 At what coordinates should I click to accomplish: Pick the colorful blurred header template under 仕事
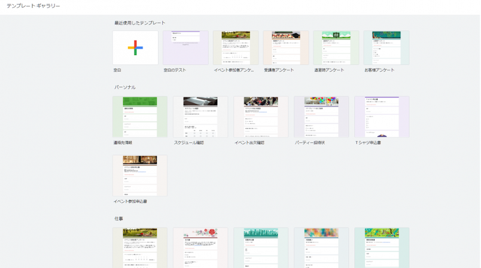[321, 248]
